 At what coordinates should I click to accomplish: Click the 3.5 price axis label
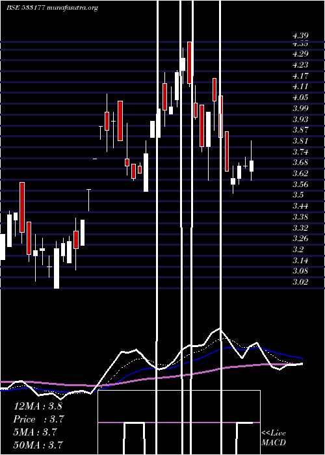click(298, 195)
